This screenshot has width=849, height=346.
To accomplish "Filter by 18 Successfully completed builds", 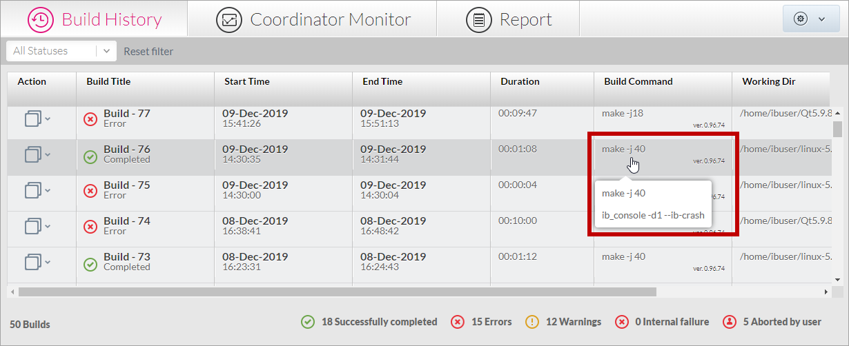I will (379, 322).
